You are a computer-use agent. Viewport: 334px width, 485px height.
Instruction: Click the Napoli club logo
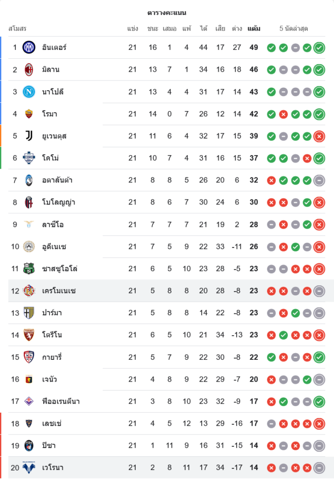click(x=29, y=92)
